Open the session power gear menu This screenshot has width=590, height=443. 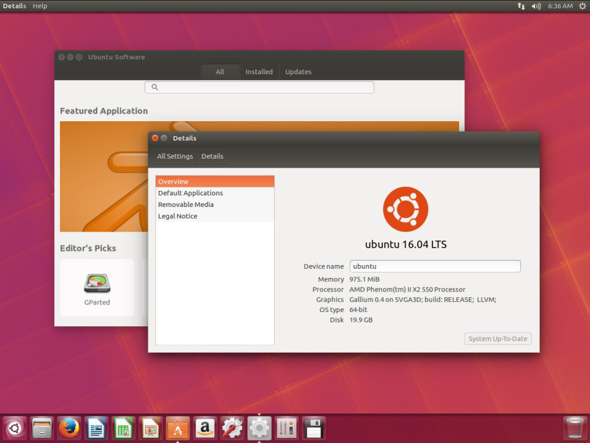click(x=582, y=6)
